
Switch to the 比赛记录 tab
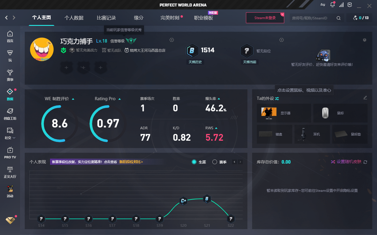(x=106, y=18)
